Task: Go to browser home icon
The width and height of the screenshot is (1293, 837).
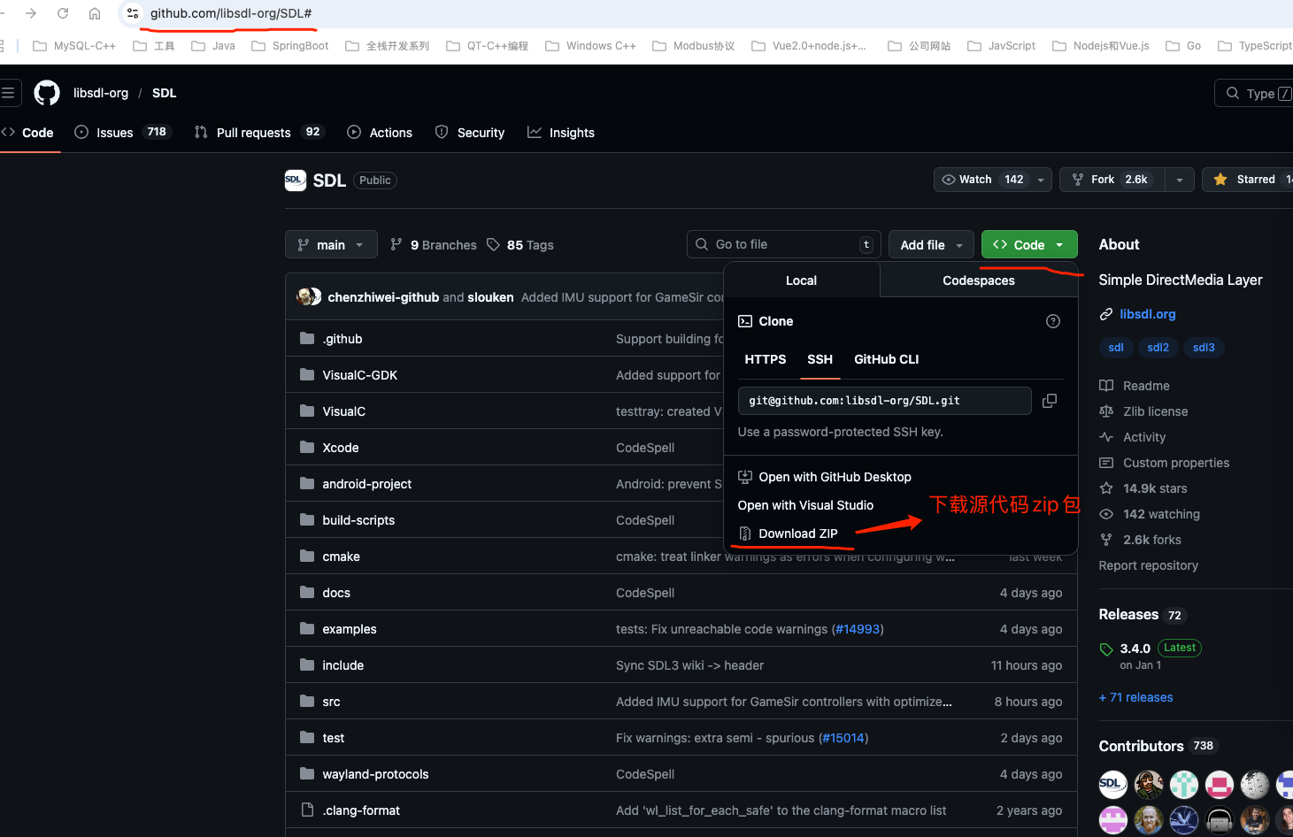Action: coord(95,13)
